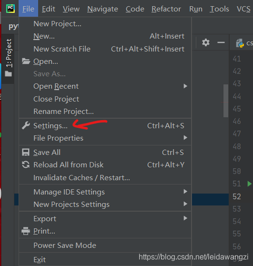Click the project panel vertical scrollbar
Image resolution: width=253 pixels, height=266 pixels.
[x=226, y=101]
